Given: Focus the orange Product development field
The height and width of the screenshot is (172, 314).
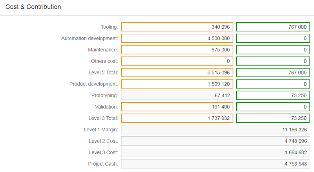Looking at the screenshot, I should pyautogui.click(x=177, y=84).
